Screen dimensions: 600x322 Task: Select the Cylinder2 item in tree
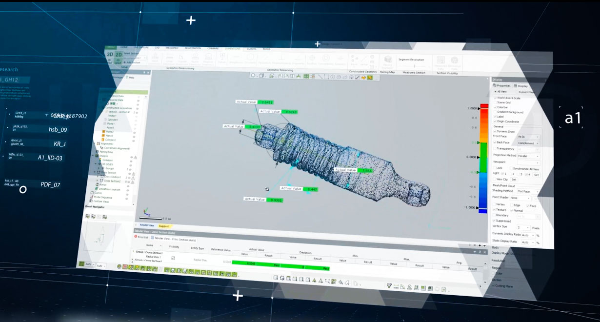point(110,140)
